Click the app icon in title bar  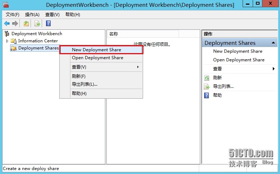(x=6, y=5)
